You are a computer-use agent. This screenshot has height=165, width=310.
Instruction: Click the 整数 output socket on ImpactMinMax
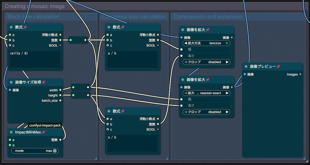click(x=60, y=140)
